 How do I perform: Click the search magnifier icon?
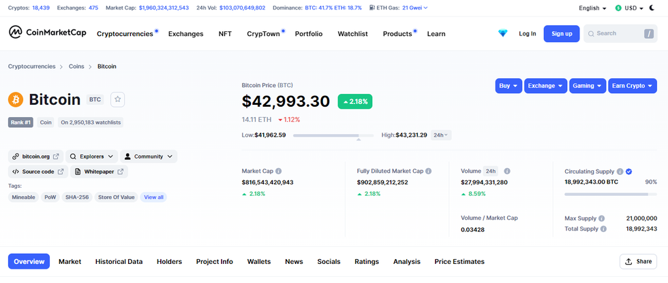592,33
